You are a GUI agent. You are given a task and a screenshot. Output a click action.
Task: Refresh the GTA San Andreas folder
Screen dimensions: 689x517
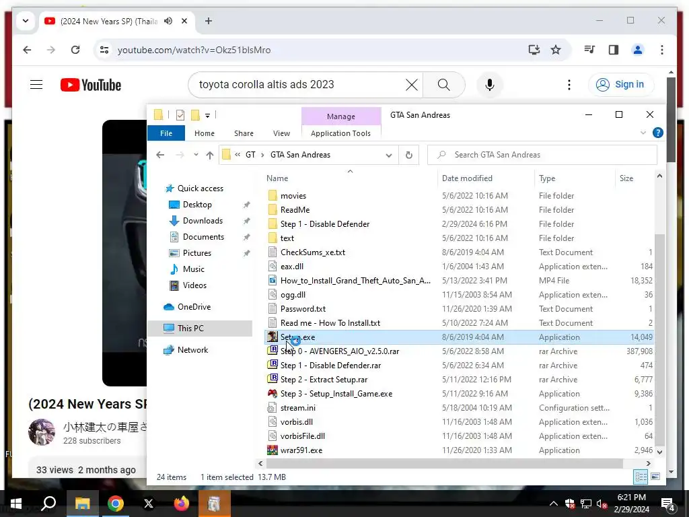(408, 156)
